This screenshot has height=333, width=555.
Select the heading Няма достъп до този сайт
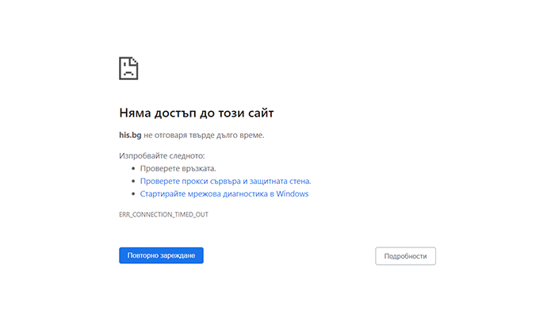pos(197,113)
